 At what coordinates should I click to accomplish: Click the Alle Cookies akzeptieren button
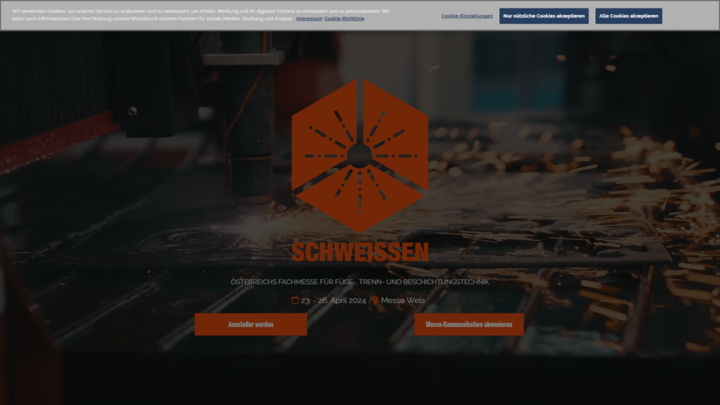tap(628, 16)
